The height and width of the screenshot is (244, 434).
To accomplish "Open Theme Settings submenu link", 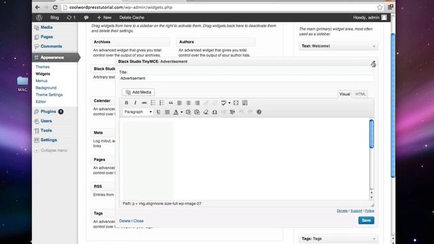I will [x=49, y=95].
